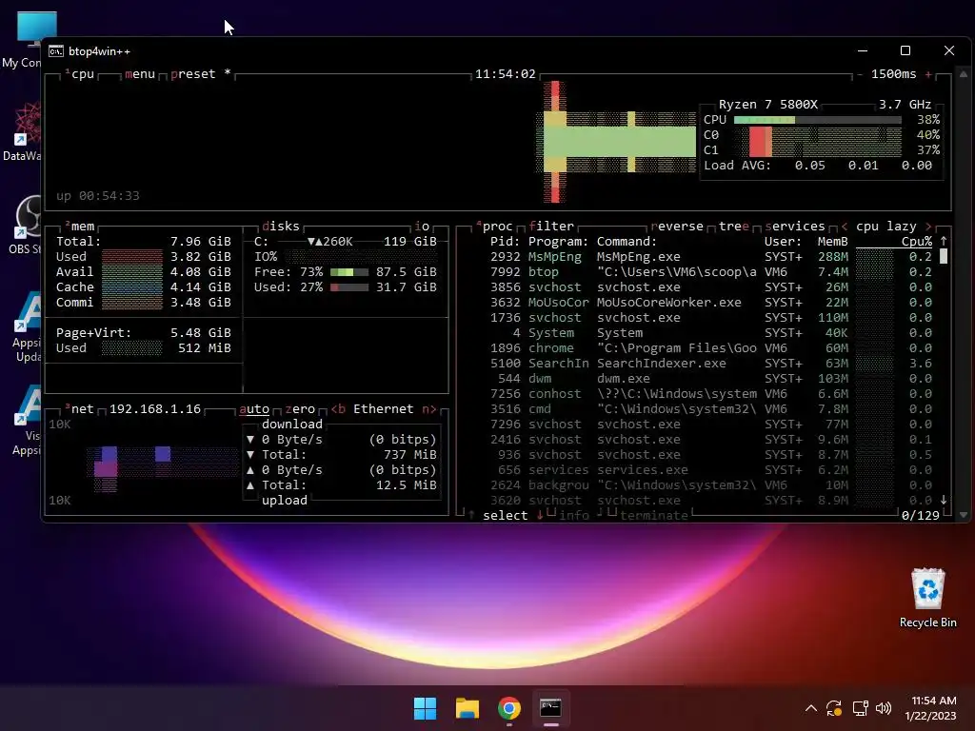Viewport: 975px width, 731px height.
Task: Click the terminate option at proc bottom
Action: [653, 515]
